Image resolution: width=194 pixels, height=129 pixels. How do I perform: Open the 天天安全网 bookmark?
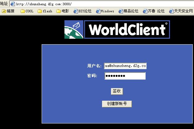[181, 11]
